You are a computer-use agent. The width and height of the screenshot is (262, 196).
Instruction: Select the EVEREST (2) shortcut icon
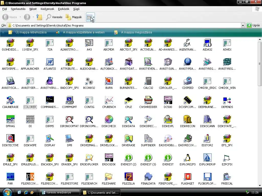pyautogui.click(x=128, y=158)
